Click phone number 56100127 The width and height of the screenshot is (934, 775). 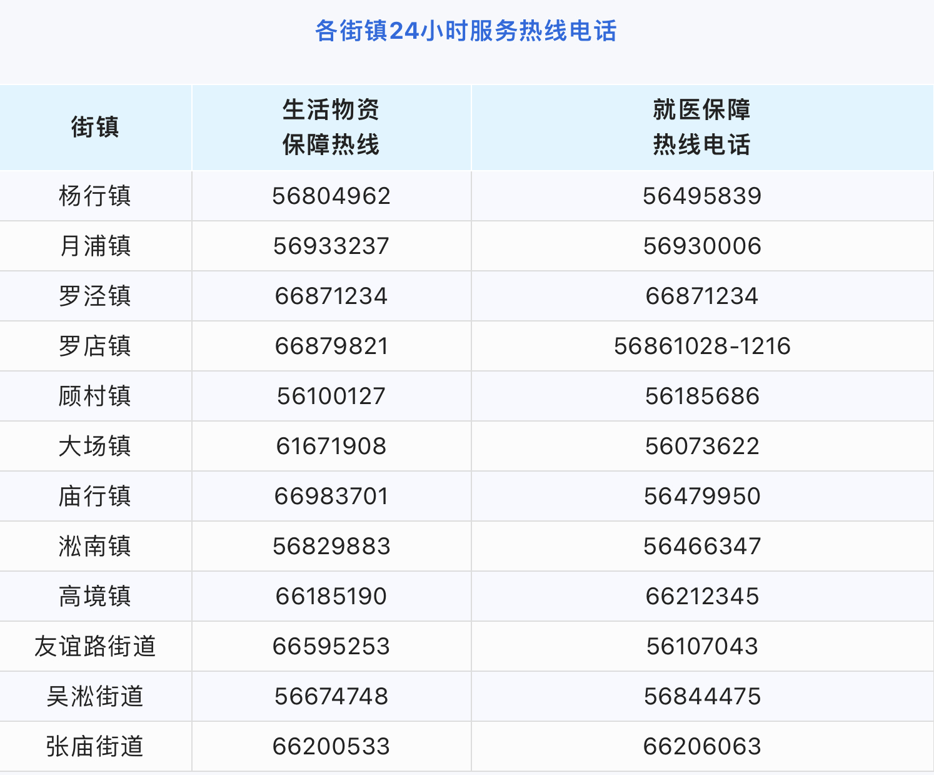pos(331,396)
